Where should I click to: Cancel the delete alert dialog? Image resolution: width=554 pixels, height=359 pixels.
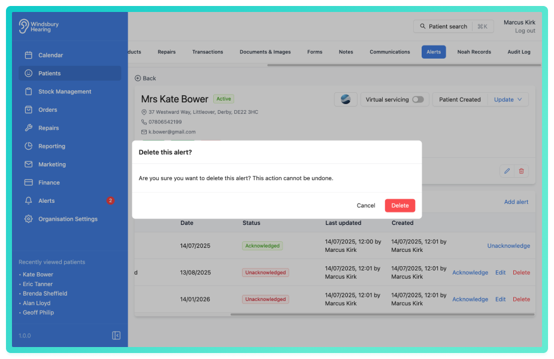pos(366,205)
